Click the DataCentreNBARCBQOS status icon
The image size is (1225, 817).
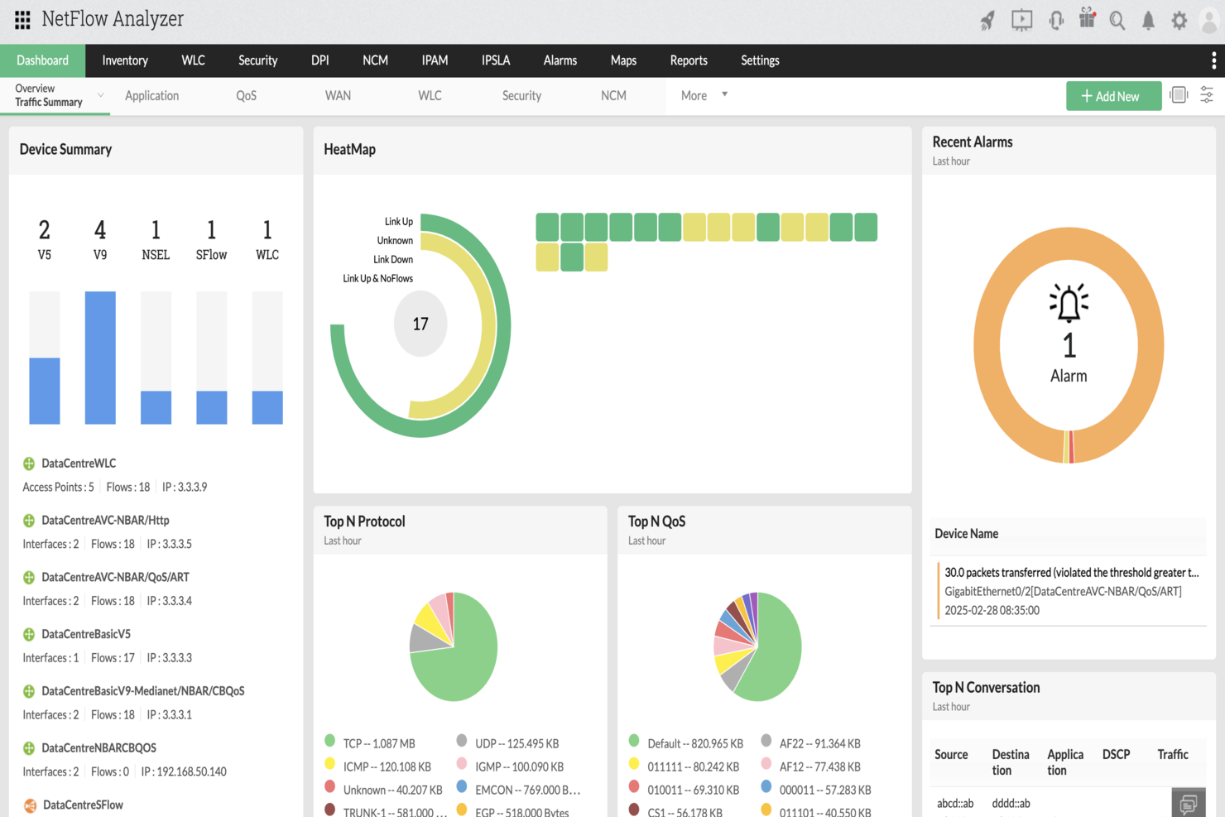point(29,748)
